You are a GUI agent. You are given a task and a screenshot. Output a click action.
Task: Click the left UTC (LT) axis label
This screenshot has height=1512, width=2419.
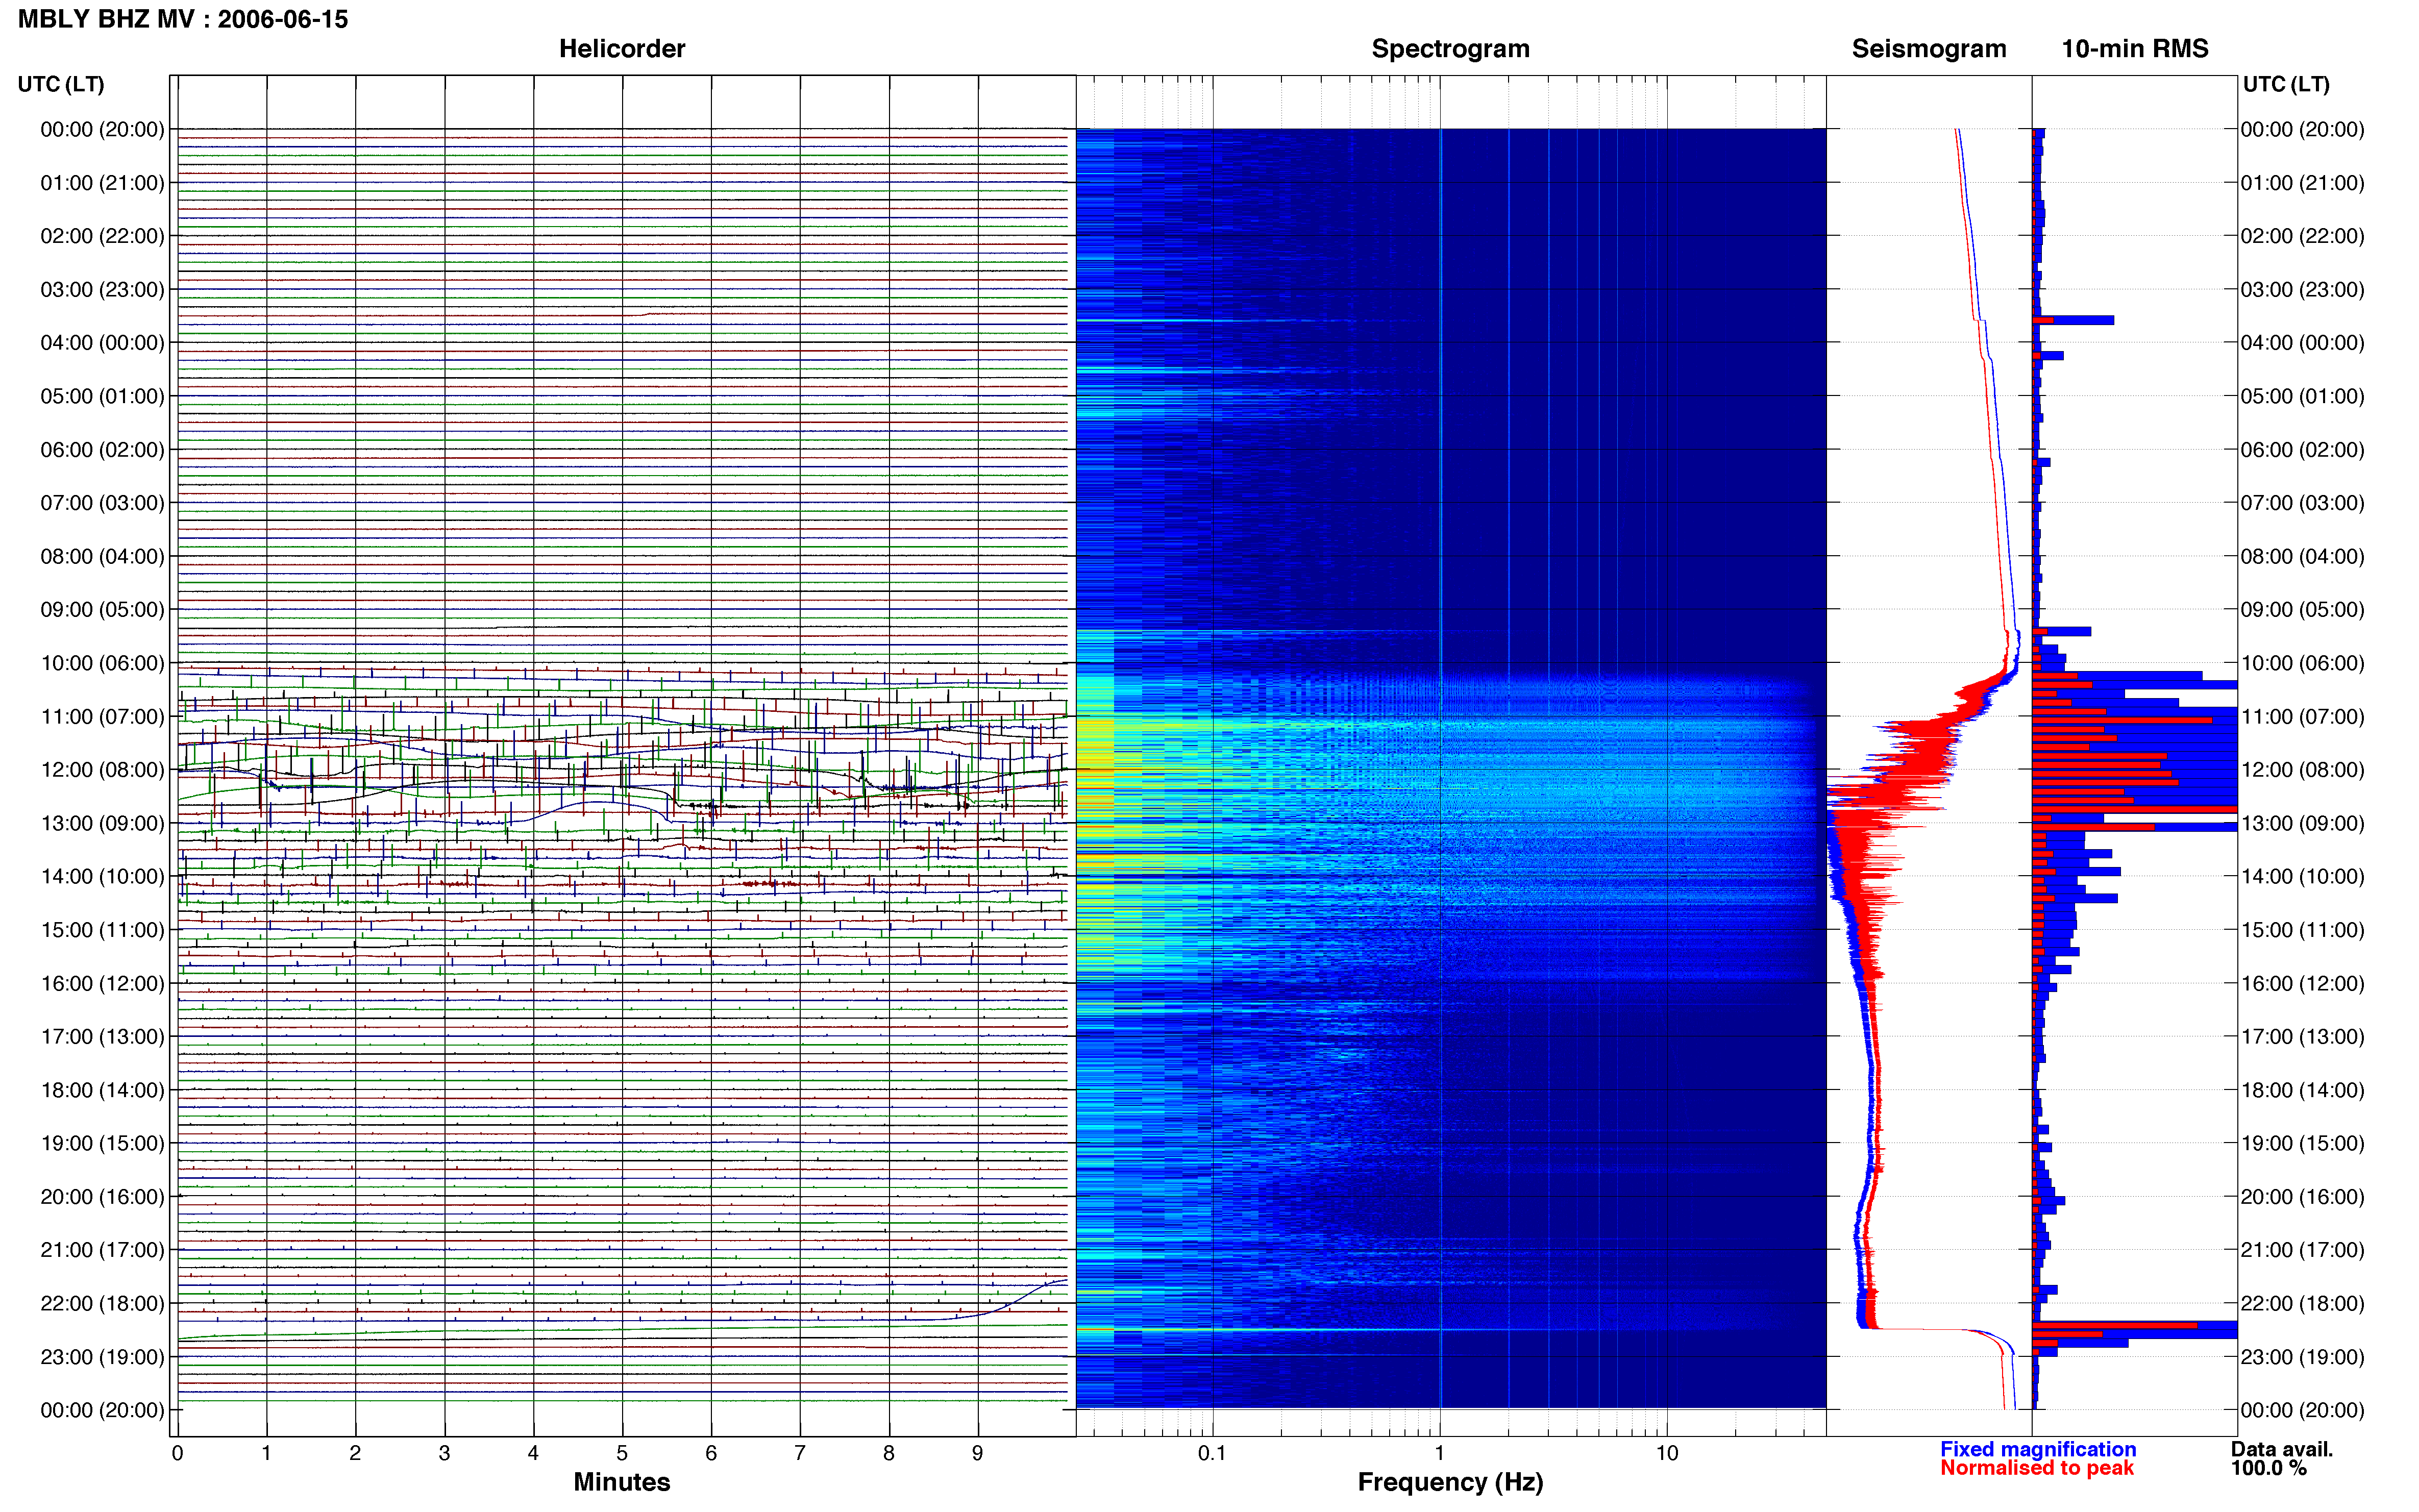[x=61, y=84]
